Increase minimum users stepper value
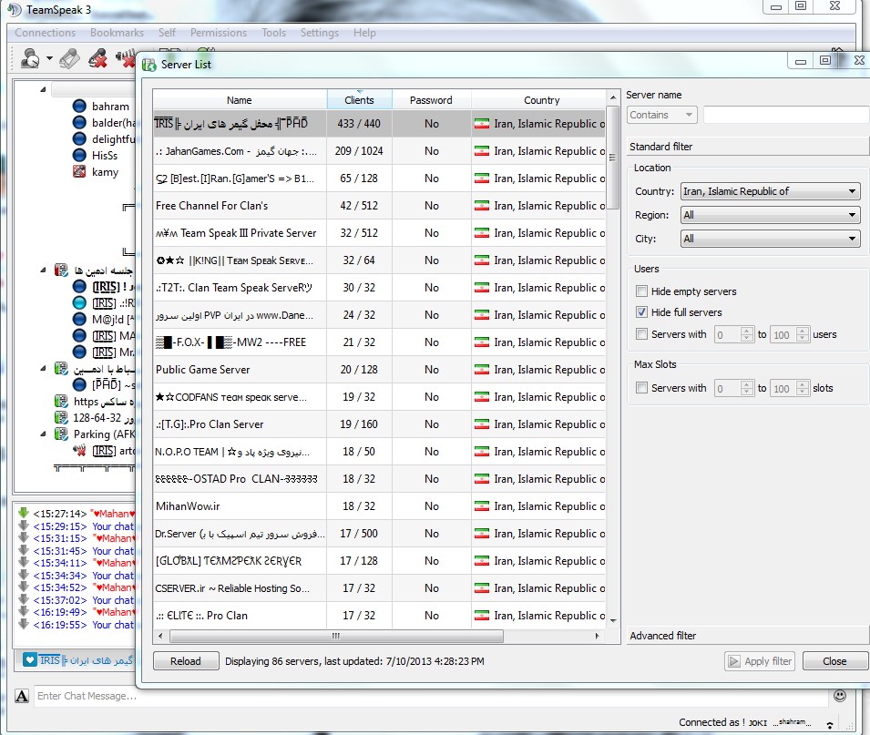Screen dimensions: 870x735 (747, 332)
